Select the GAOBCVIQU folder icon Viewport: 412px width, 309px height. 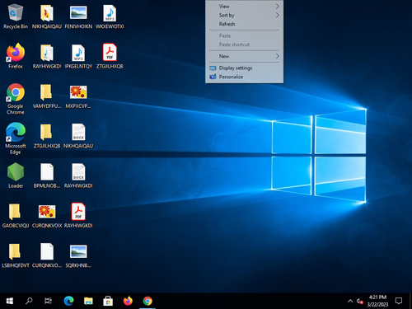pos(16,216)
